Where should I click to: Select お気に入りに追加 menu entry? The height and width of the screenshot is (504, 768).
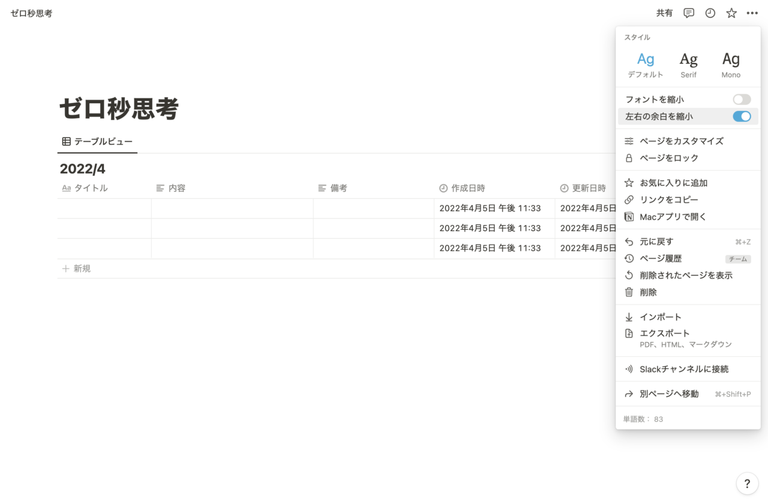(688, 182)
